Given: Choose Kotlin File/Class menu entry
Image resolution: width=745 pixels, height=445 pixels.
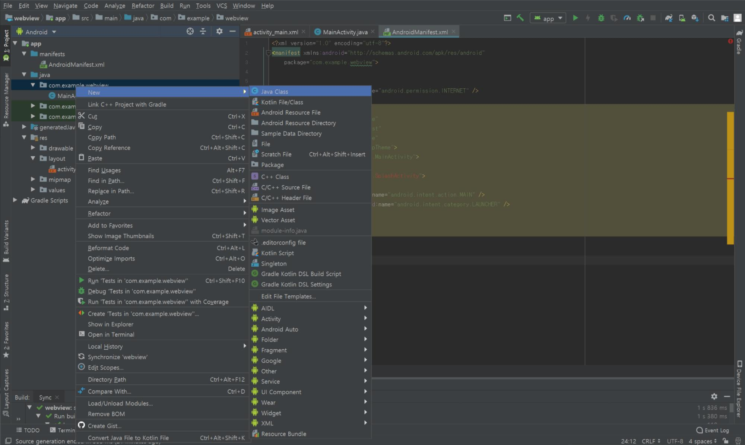Looking at the screenshot, I should pyautogui.click(x=282, y=102).
